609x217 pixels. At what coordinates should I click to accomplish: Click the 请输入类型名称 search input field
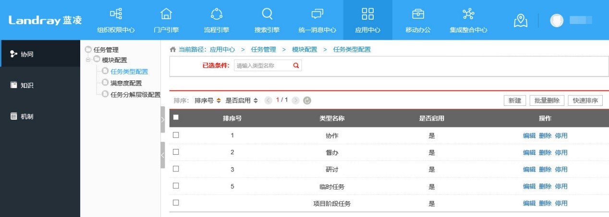point(263,66)
